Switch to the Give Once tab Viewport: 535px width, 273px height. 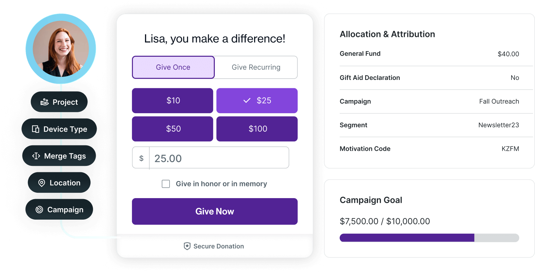point(173,67)
